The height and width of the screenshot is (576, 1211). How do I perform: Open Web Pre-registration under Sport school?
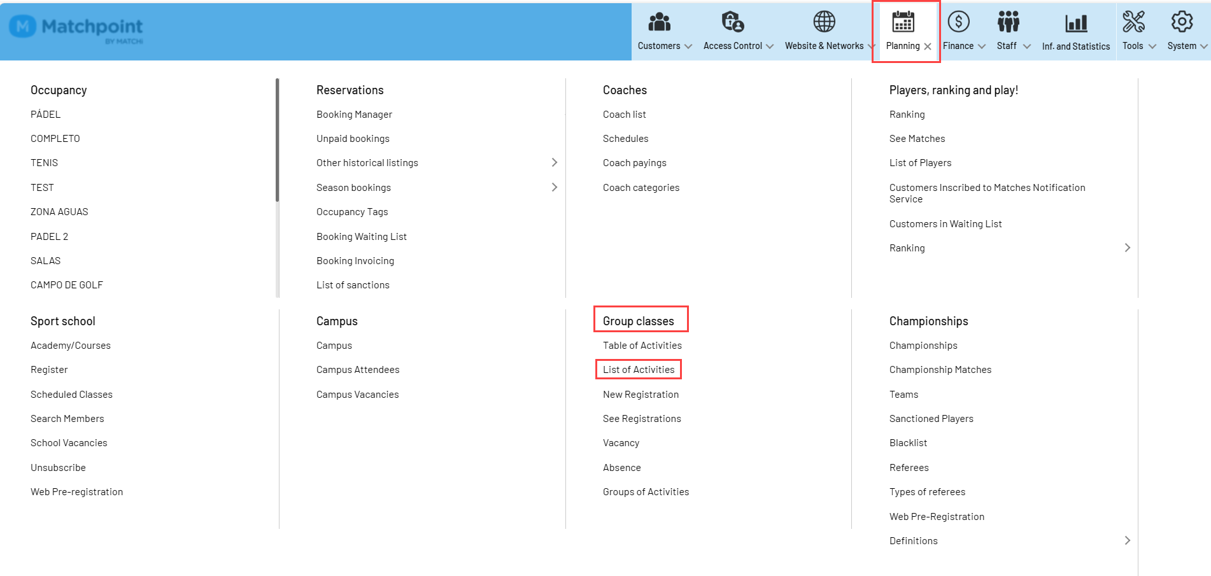(76, 491)
